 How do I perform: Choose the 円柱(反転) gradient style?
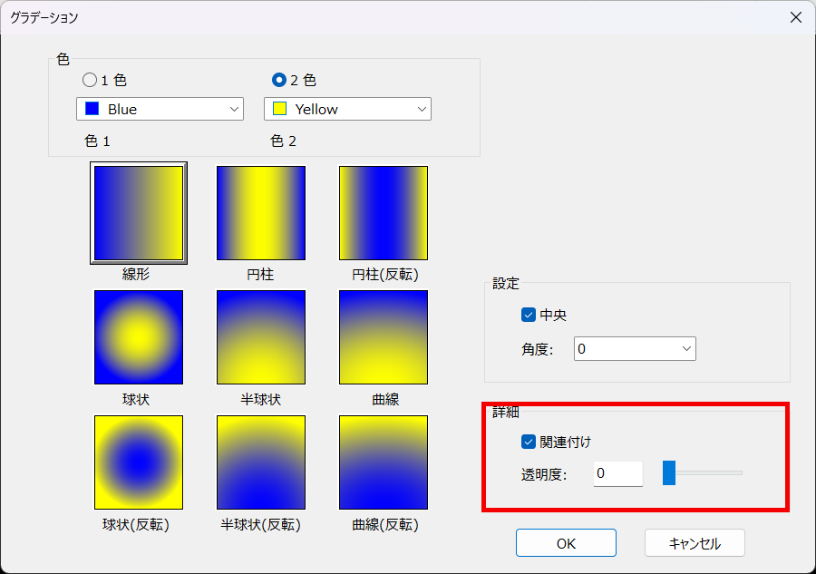pos(384,213)
